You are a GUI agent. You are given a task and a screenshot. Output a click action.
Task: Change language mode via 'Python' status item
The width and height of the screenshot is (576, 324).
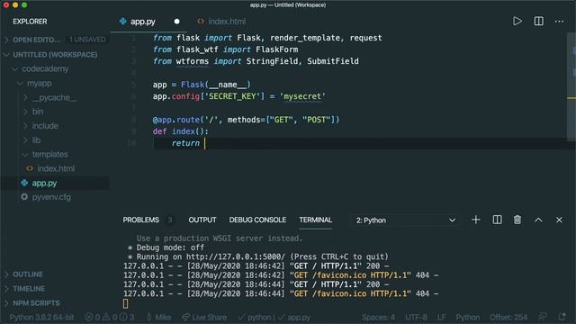point(467,317)
